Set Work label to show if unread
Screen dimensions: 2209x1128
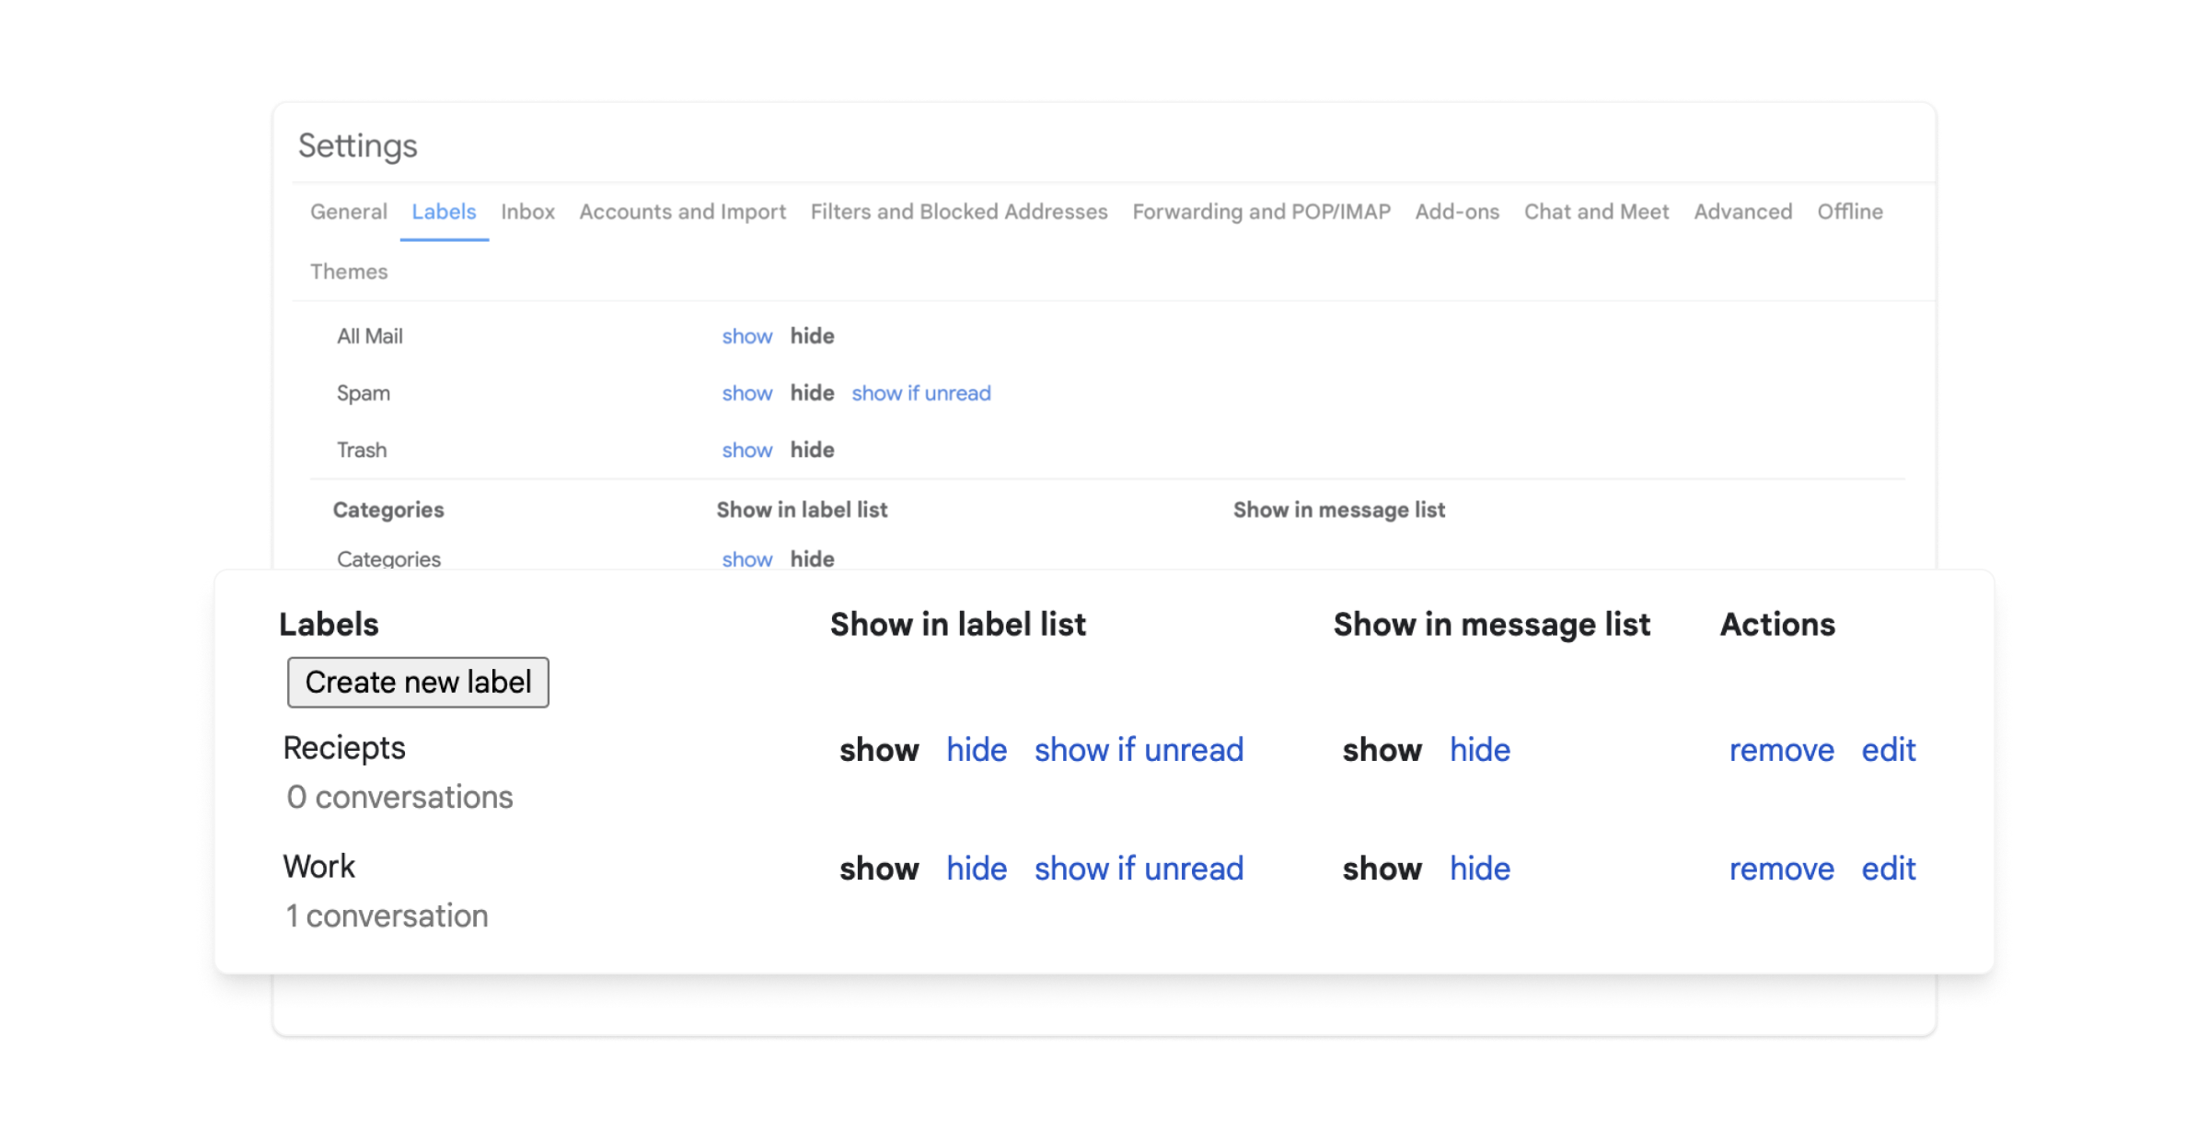pos(1139,869)
